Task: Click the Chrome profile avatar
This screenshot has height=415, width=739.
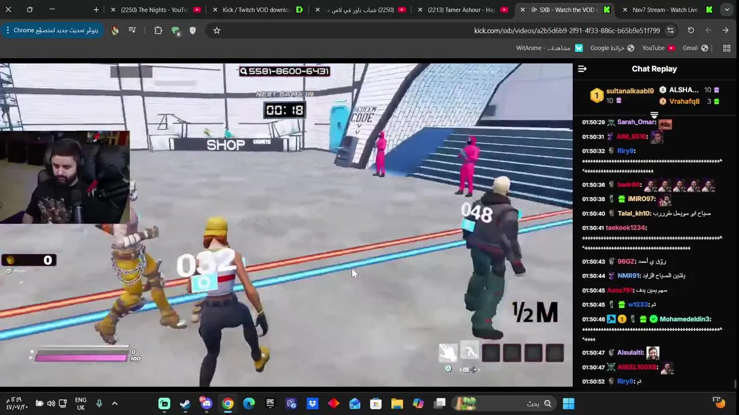Action: point(115,31)
